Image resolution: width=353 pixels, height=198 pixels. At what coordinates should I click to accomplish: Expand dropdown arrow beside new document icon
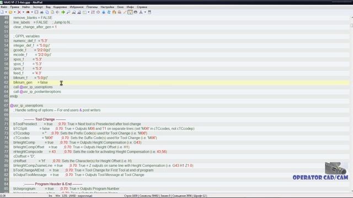(x=6, y=12)
